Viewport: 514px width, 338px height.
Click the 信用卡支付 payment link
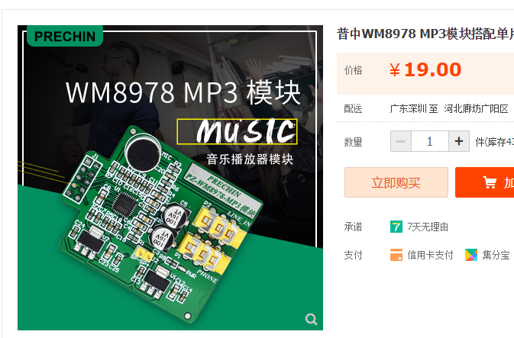[430, 255]
